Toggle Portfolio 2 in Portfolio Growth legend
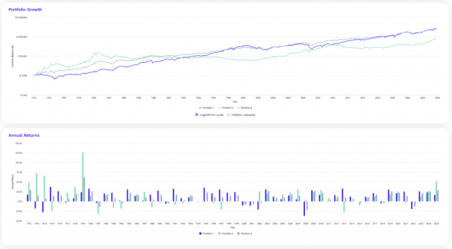452x249 pixels. [225, 108]
